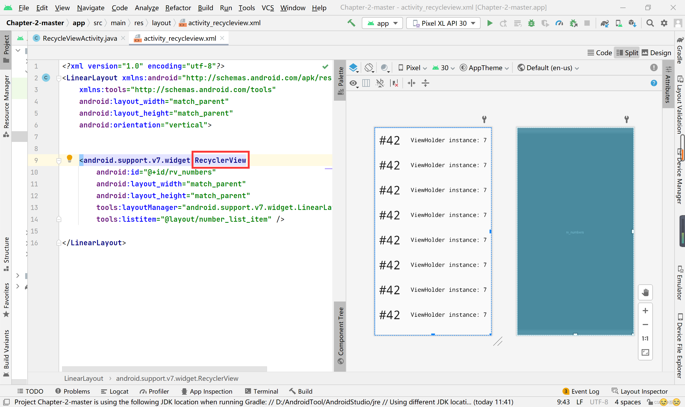Click the horizontal editor scrollbar
Viewport: 685px width, 407px height.
pyautogui.click(x=164, y=369)
